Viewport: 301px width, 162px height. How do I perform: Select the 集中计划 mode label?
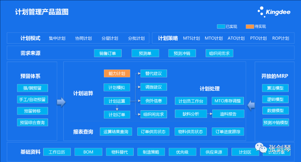[x=57, y=38]
